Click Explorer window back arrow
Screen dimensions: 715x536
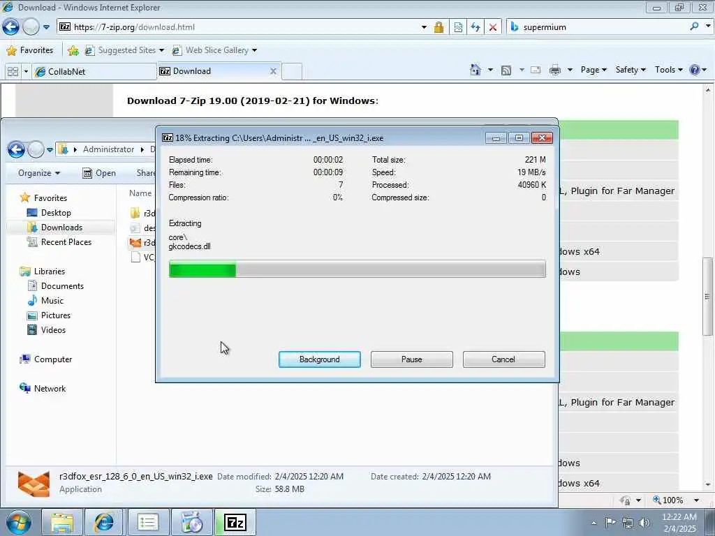click(x=16, y=149)
